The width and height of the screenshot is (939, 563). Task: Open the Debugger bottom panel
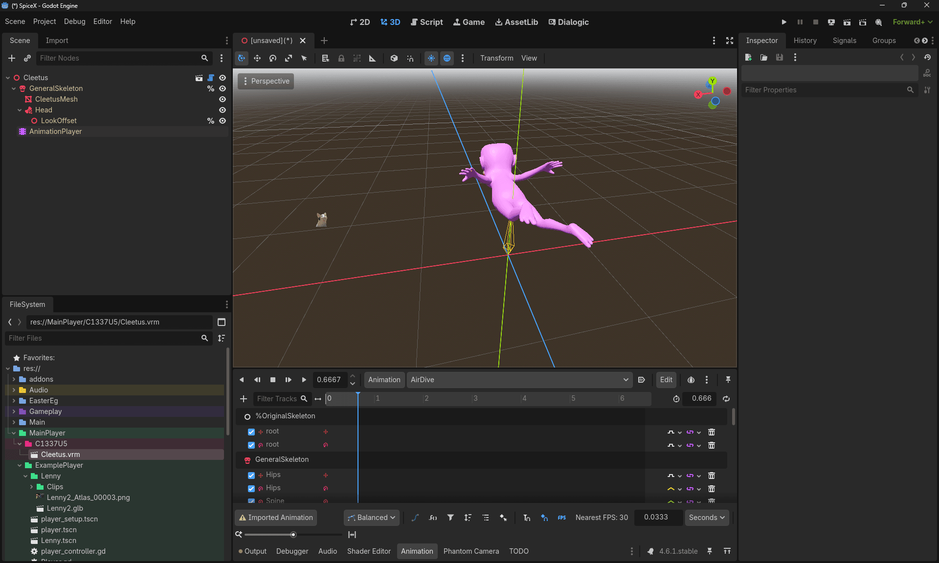click(292, 551)
